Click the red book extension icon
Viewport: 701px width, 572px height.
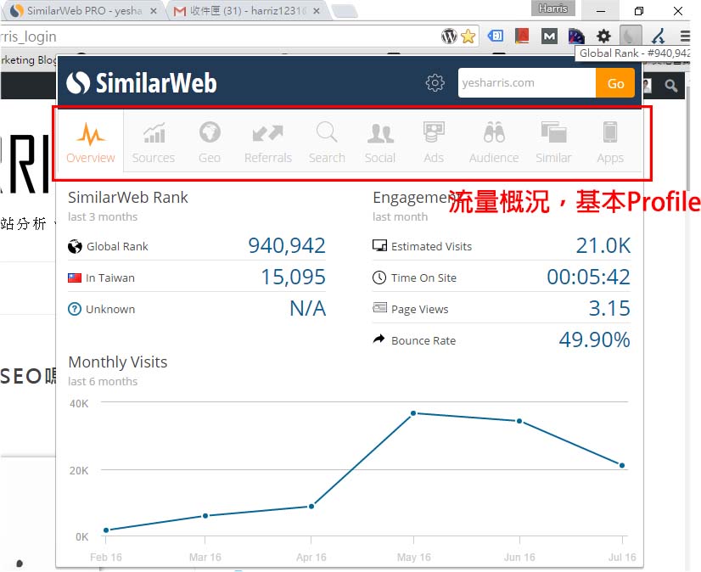tap(522, 36)
